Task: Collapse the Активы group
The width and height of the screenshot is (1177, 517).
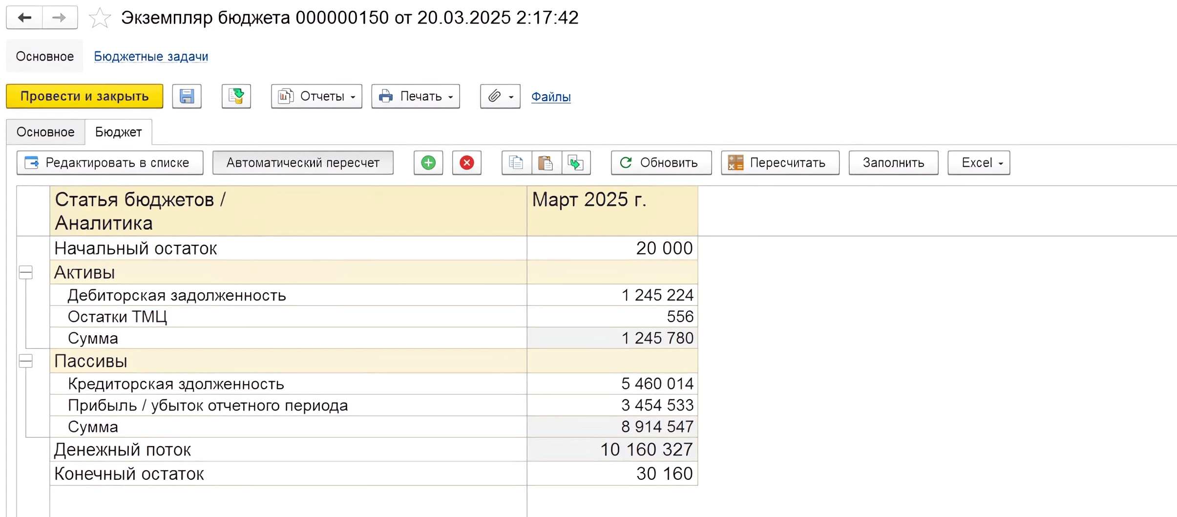Action: 26,272
